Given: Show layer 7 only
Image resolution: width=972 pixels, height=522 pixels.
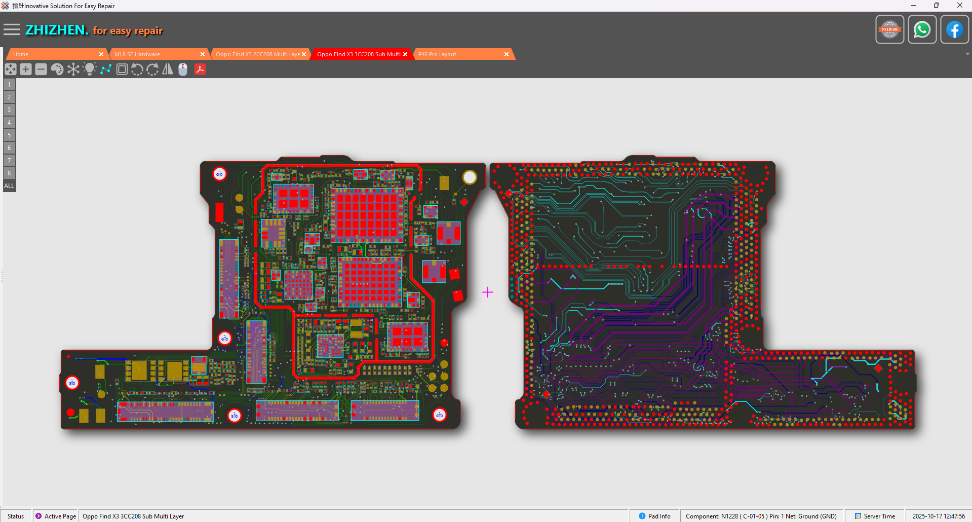Looking at the screenshot, I should 9,161.
